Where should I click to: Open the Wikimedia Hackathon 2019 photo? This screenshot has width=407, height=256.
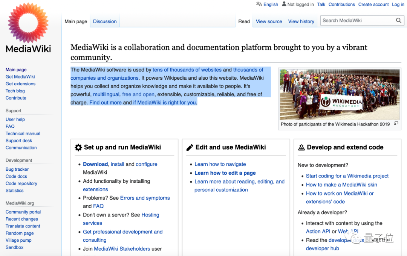(x=340, y=94)
